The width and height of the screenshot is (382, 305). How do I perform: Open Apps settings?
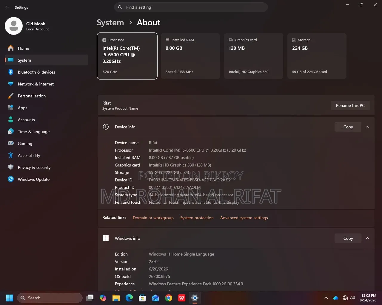47,108
